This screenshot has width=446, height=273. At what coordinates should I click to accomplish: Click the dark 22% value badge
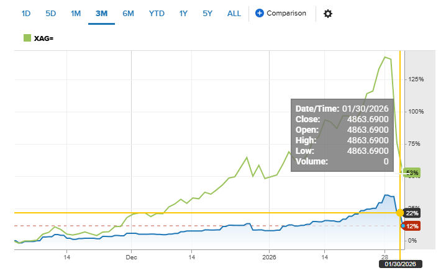(x=412, y=213)
